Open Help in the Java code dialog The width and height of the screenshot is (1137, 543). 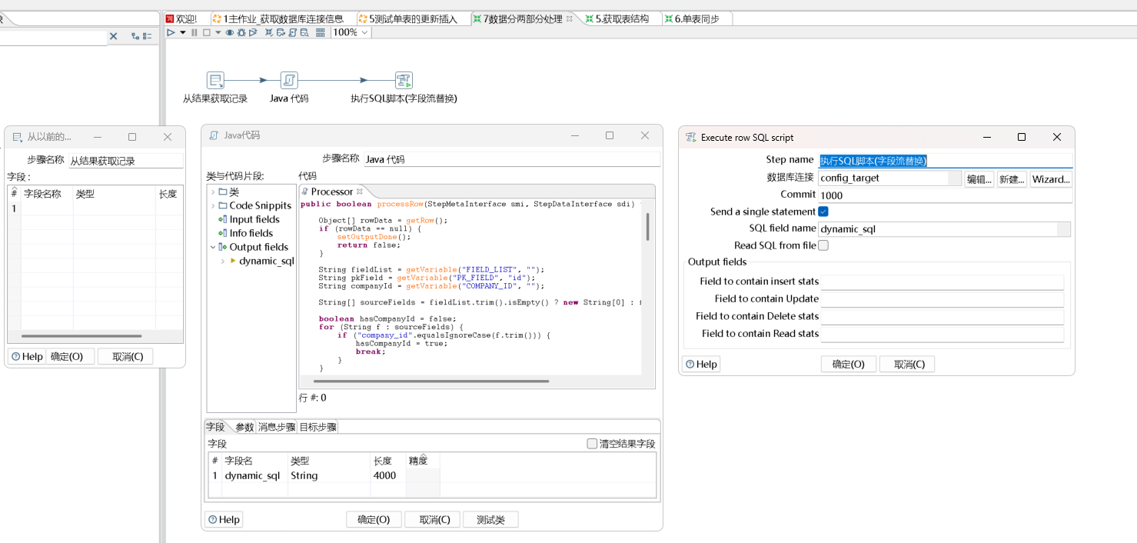coord(224,519)
